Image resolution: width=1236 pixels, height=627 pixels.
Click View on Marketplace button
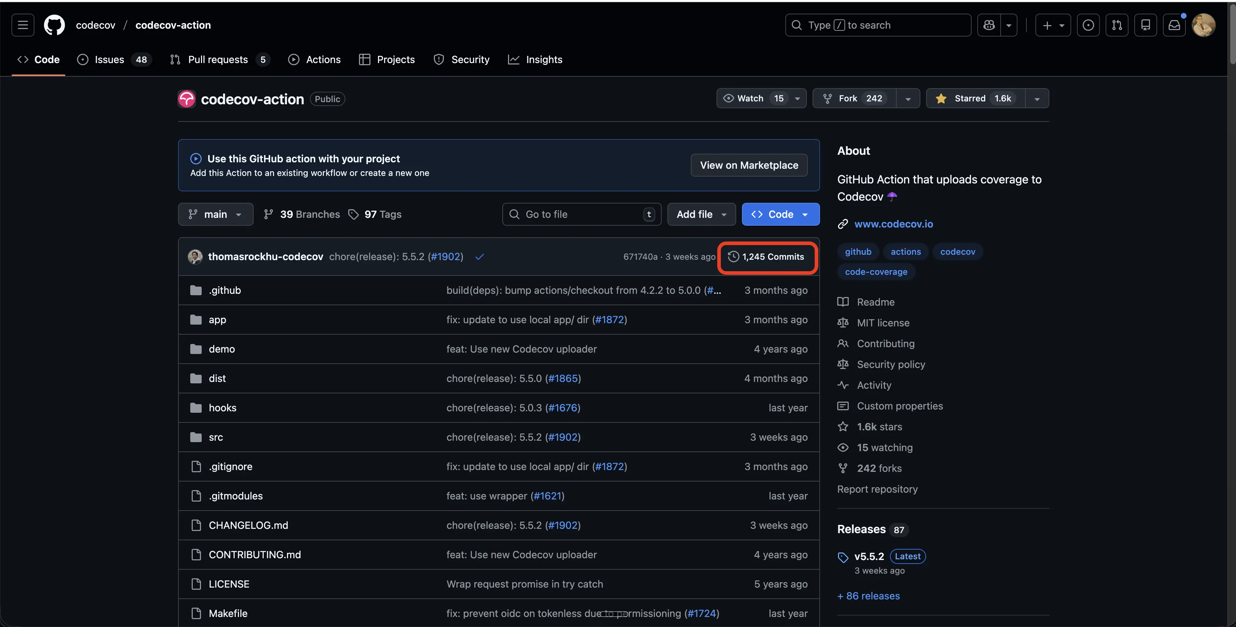(x=748, y=165)
